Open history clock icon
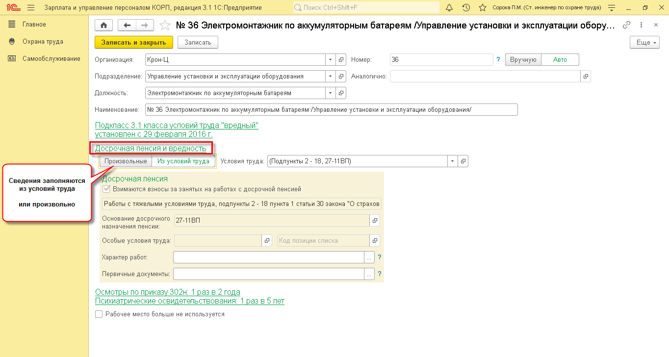 click(466, 8)
